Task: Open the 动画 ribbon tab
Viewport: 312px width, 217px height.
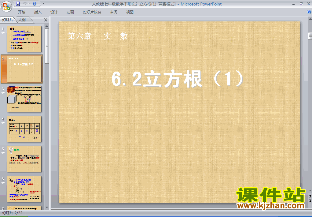Action: coord(70,12)
